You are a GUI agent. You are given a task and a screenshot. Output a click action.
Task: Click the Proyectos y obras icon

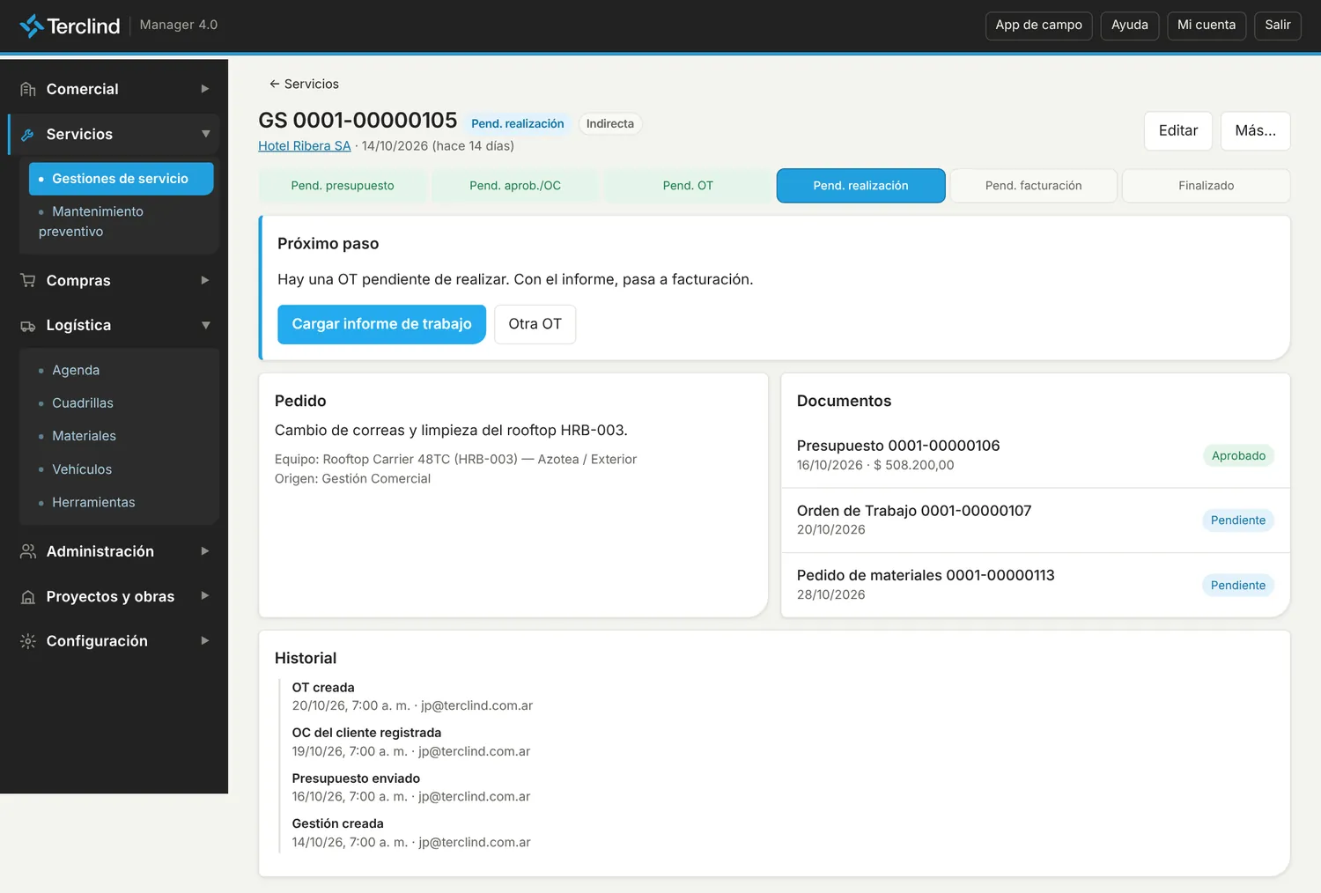pos(28,597)
